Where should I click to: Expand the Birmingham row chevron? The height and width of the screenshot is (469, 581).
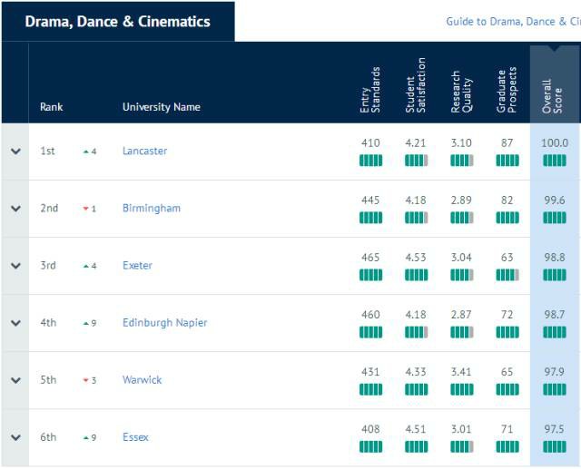(x=15, y=209)
